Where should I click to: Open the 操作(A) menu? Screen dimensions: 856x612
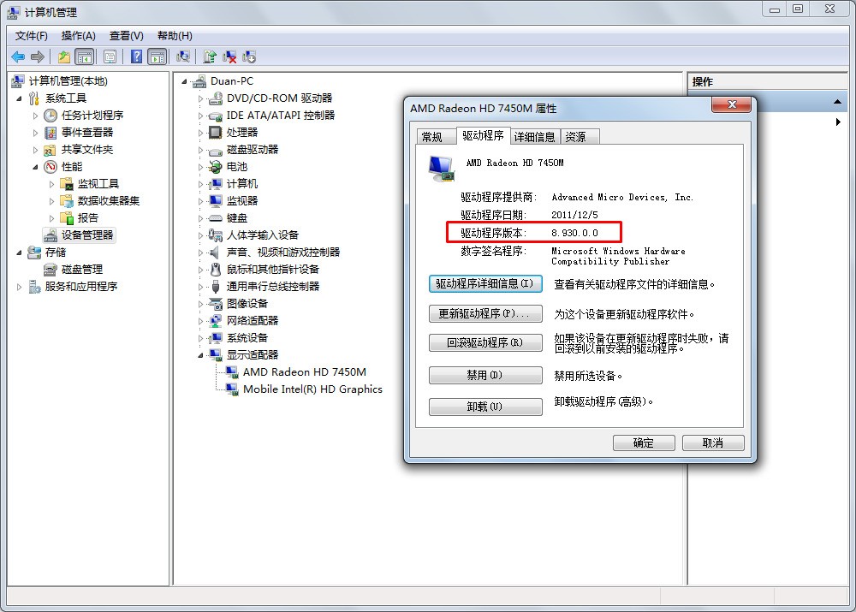click(78, 36)
